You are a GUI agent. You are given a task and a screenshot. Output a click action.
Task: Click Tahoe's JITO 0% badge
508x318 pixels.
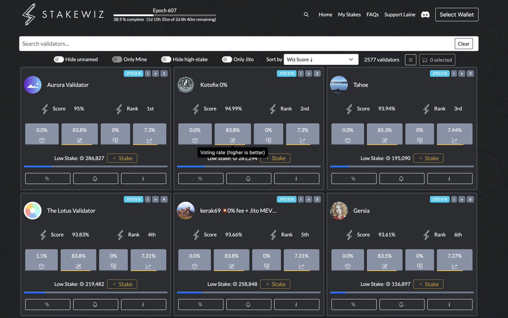click(439, 74)
